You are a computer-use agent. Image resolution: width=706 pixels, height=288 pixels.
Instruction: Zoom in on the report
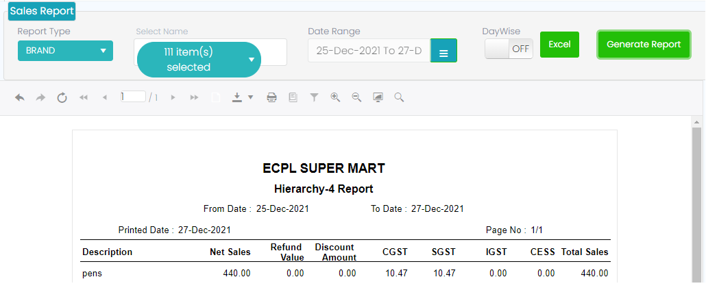click(335, 97)
